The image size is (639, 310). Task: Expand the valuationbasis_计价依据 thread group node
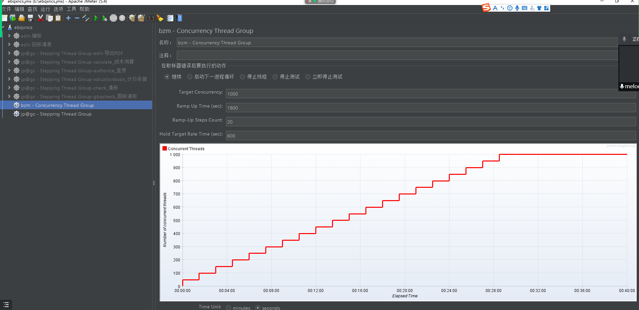pos(9,79)
